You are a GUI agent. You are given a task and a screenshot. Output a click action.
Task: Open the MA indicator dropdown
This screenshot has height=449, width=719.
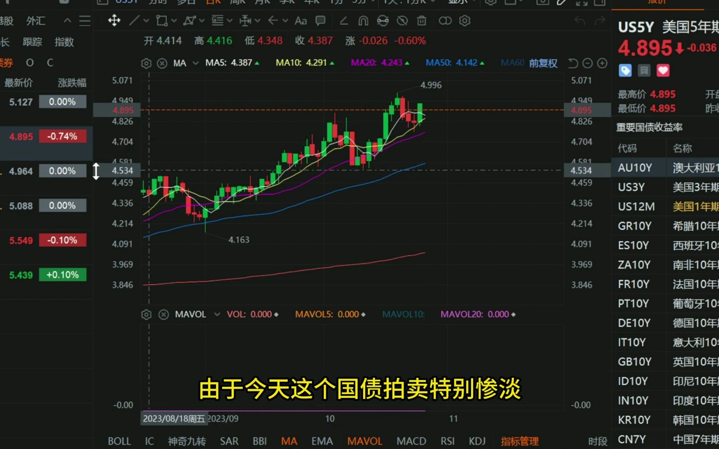pyautogui.click(x=196, y=63)
